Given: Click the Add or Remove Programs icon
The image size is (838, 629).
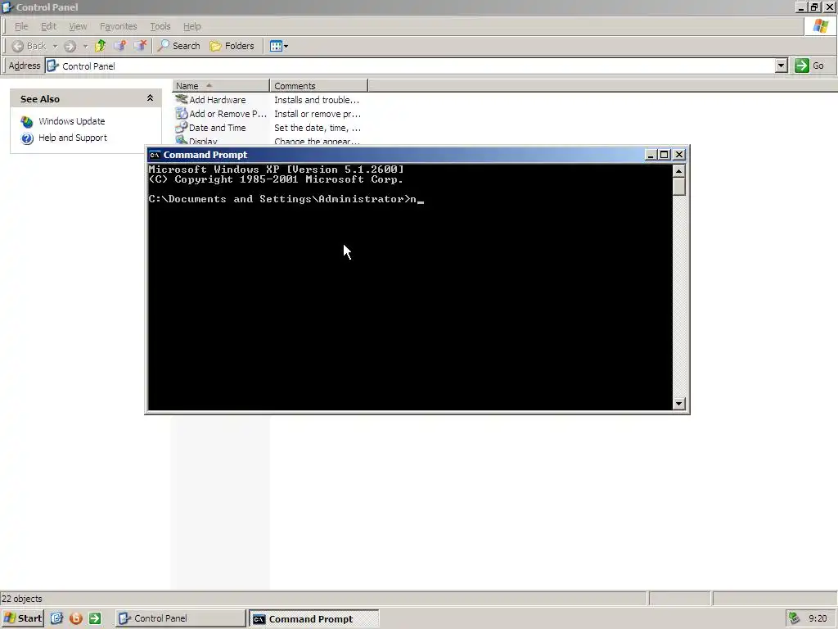Looking at the screenshot, I should (x=182, y=113).
